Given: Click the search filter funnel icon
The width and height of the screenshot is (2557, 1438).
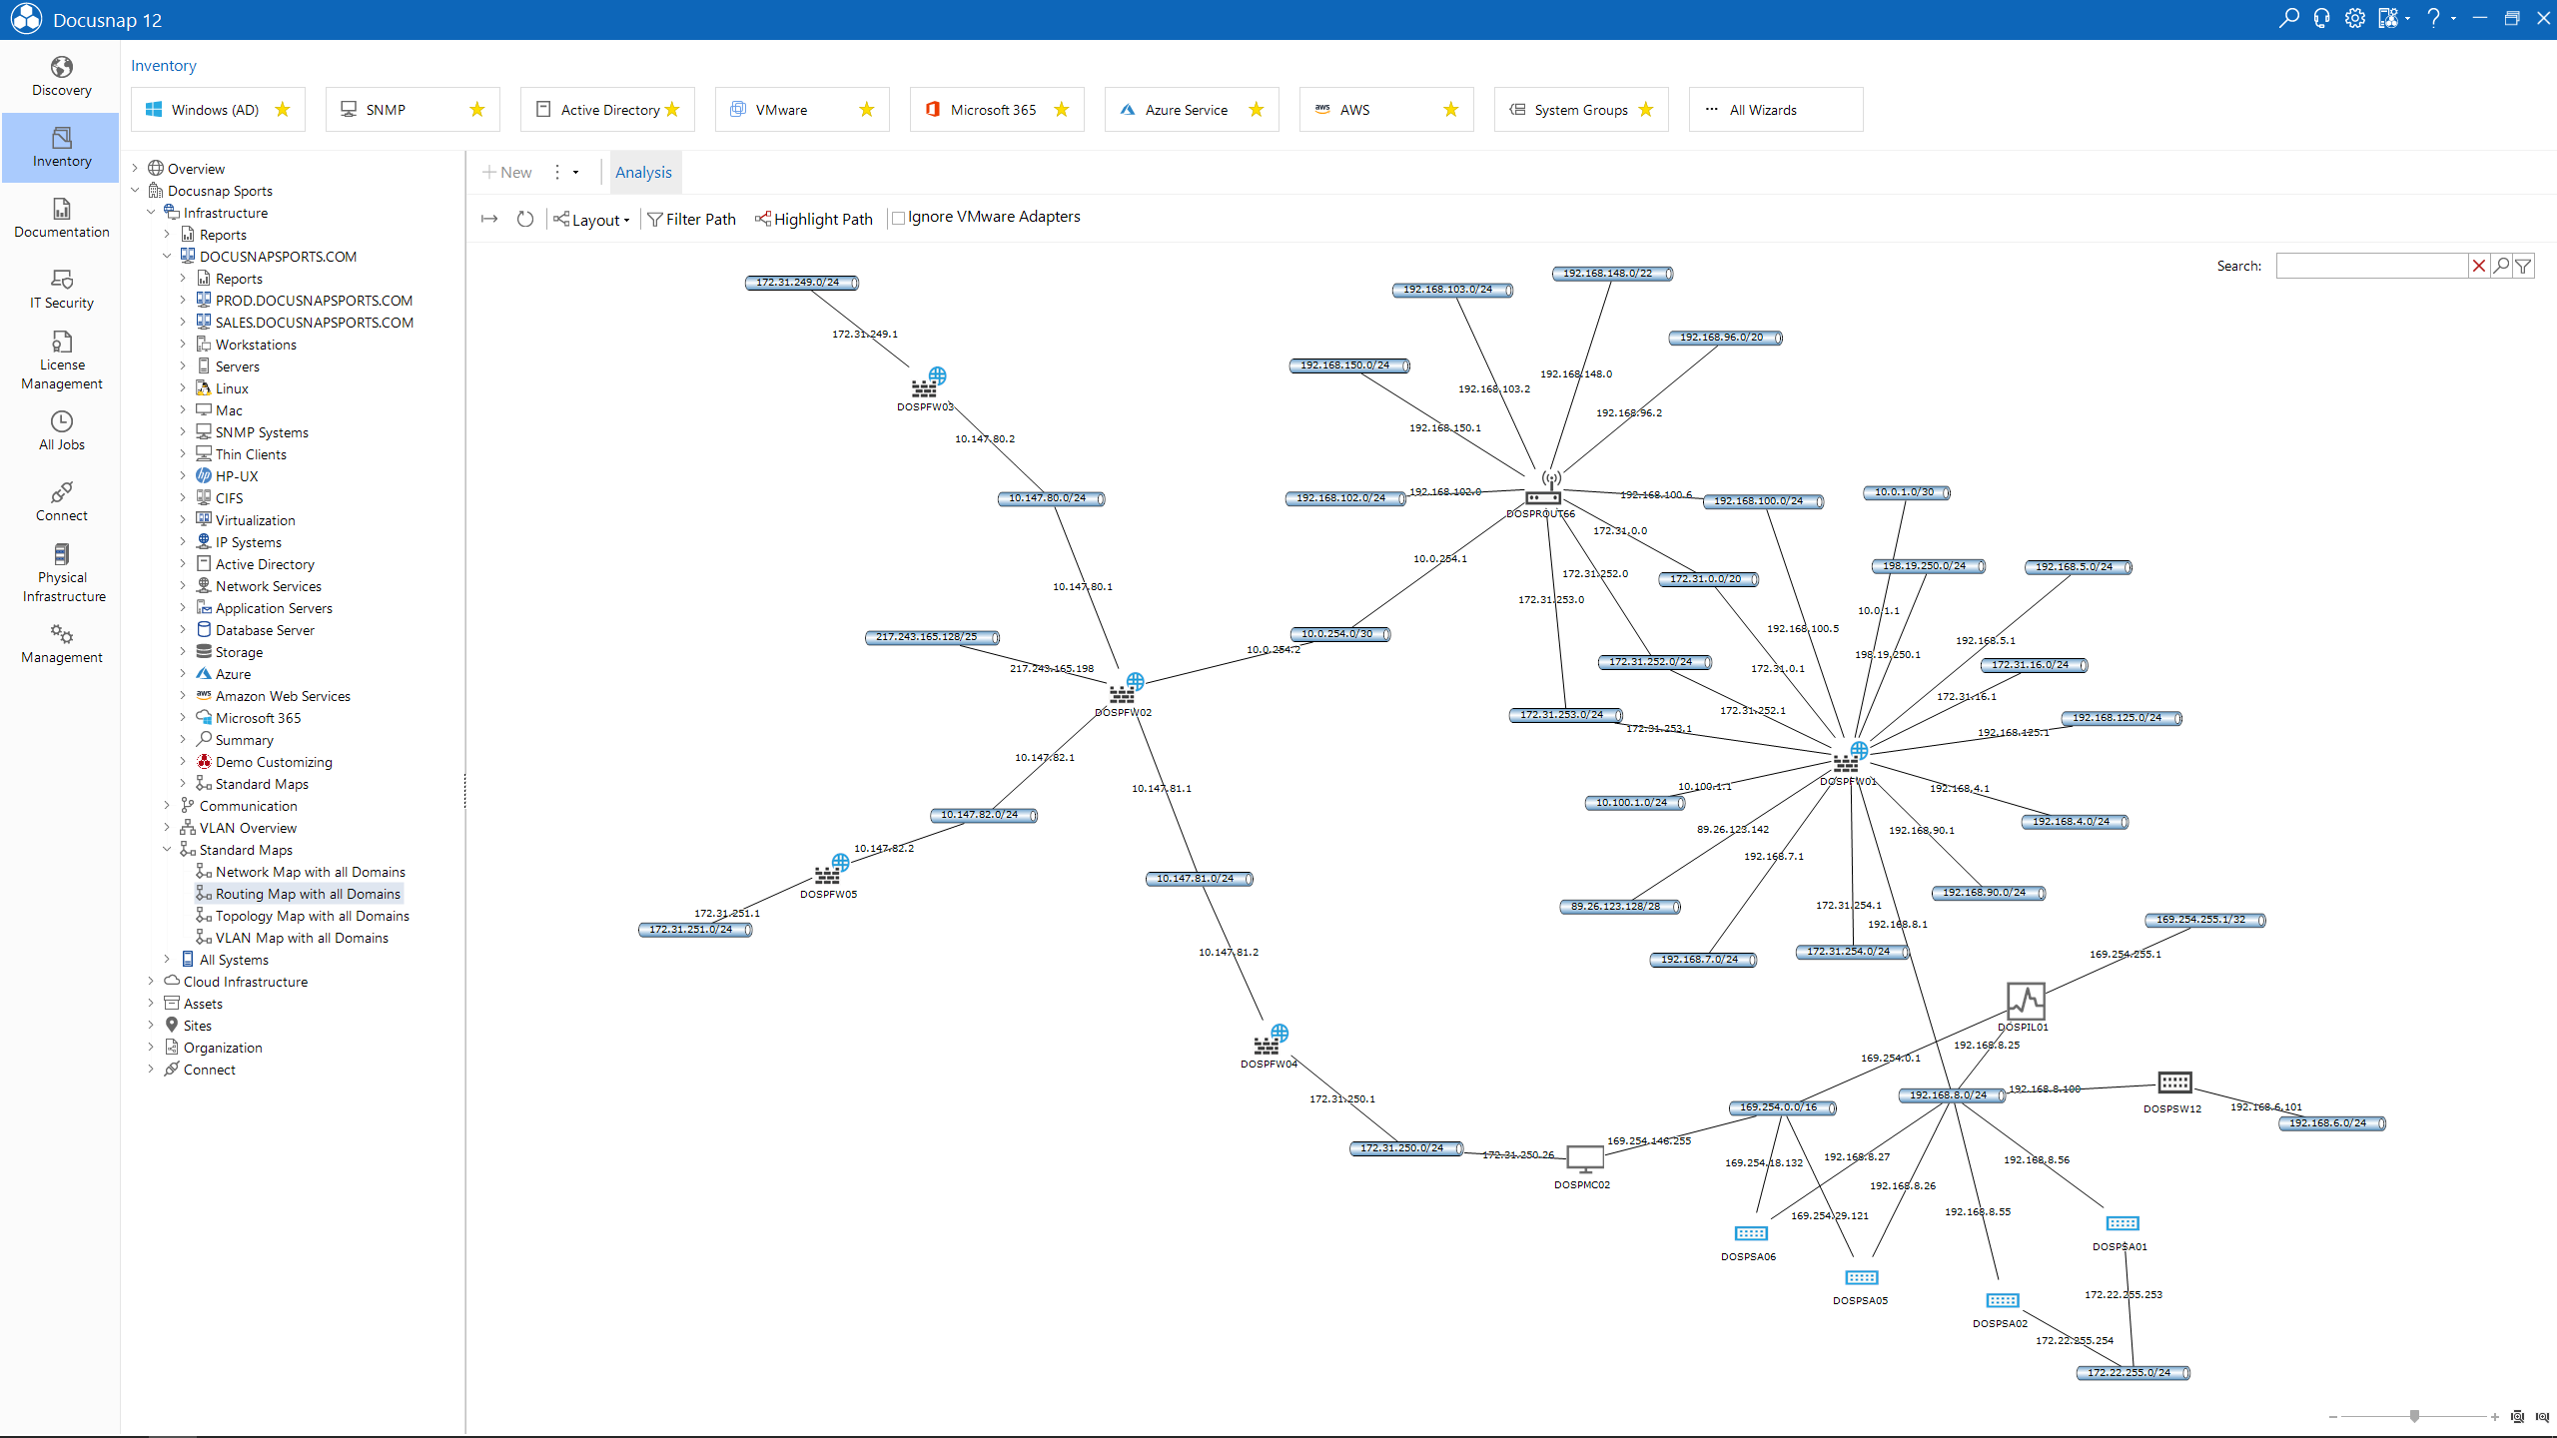Looking at the screenshot, I should (2524, 266).
